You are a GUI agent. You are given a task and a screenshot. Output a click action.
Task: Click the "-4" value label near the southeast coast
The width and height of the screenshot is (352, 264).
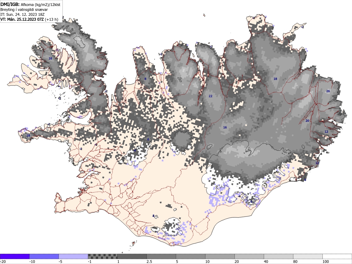(x=239, y=196)
